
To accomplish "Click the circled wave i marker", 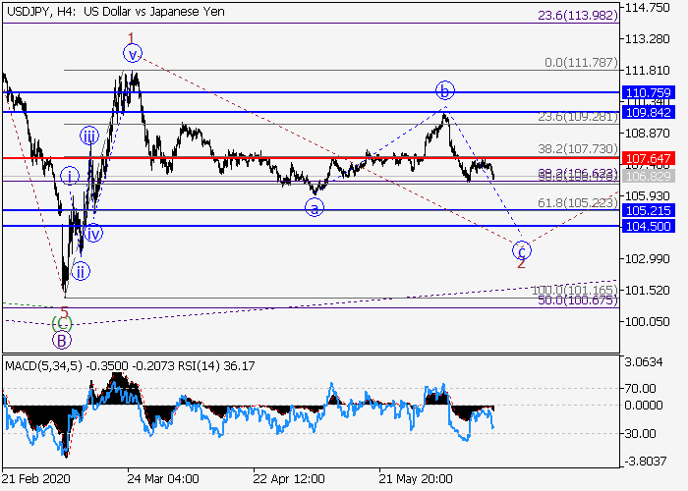I will (70, 177).
